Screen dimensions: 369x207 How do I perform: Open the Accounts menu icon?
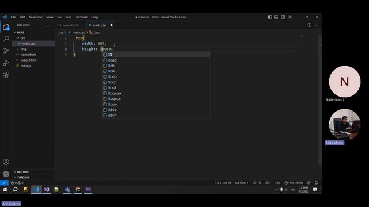tap(6, 162)
